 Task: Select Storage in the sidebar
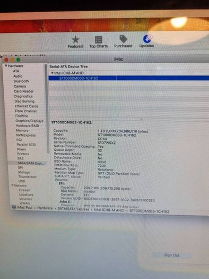(x=24, y=172)
